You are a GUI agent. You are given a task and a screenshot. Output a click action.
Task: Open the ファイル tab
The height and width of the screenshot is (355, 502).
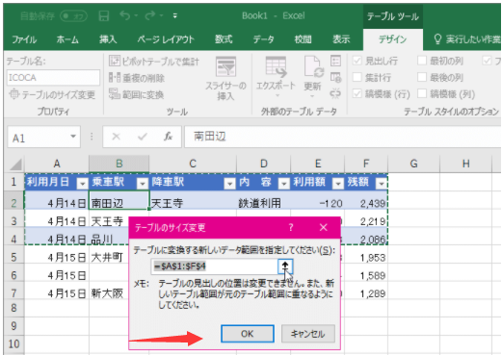(24, 39)
